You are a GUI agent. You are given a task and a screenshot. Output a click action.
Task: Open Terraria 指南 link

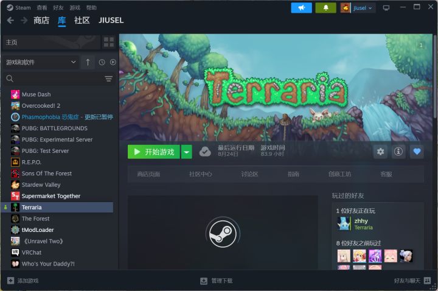coord(293,174)
